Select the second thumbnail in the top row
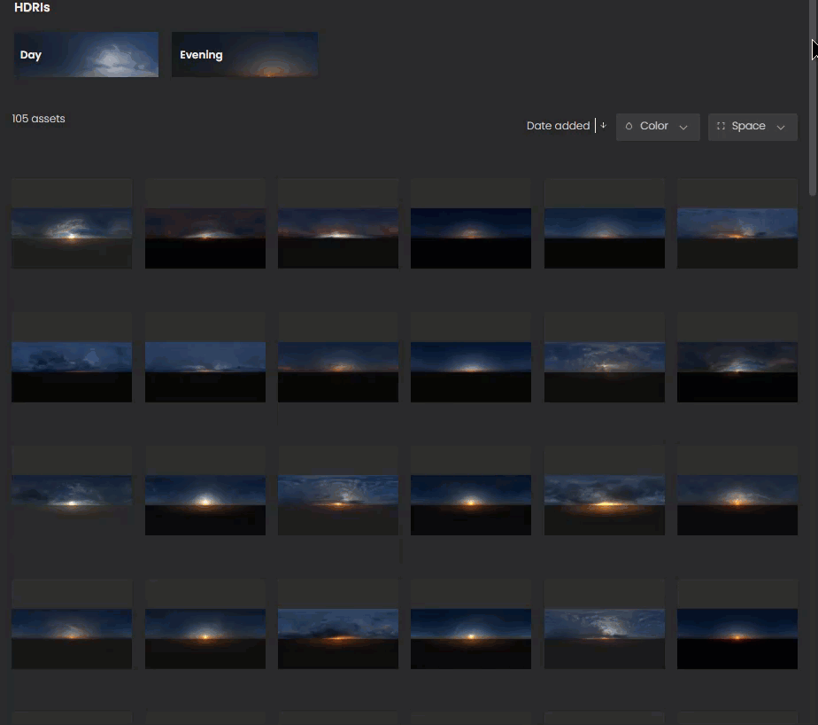Image resolution: width=818 pixels, height=725 pixels. click(x=205, y=224)
